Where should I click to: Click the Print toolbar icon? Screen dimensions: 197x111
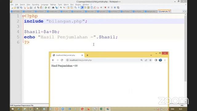coord(31,8)
